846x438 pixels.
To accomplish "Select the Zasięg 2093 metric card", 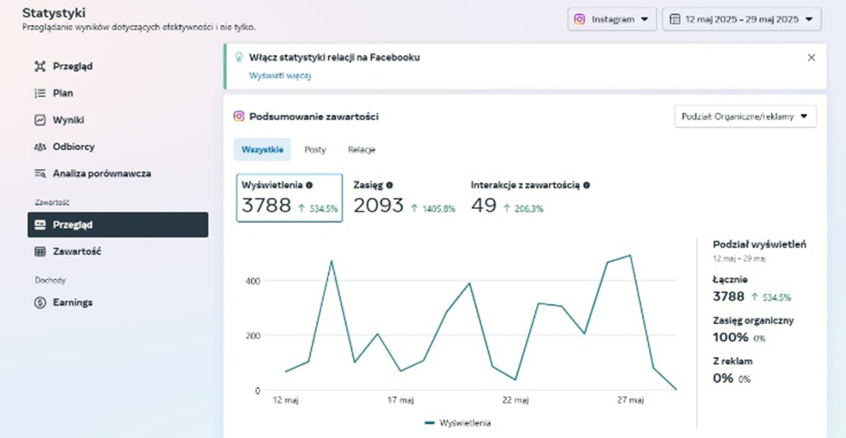I will pos(404,198).
